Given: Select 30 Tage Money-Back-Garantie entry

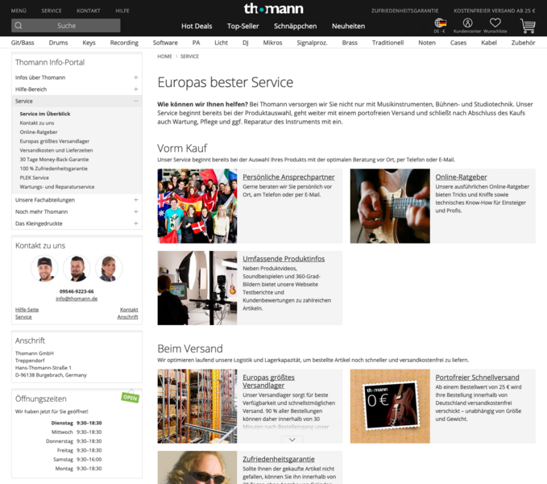Looking at the screenshot, I should pyautogui.click(x=54, y=159).
